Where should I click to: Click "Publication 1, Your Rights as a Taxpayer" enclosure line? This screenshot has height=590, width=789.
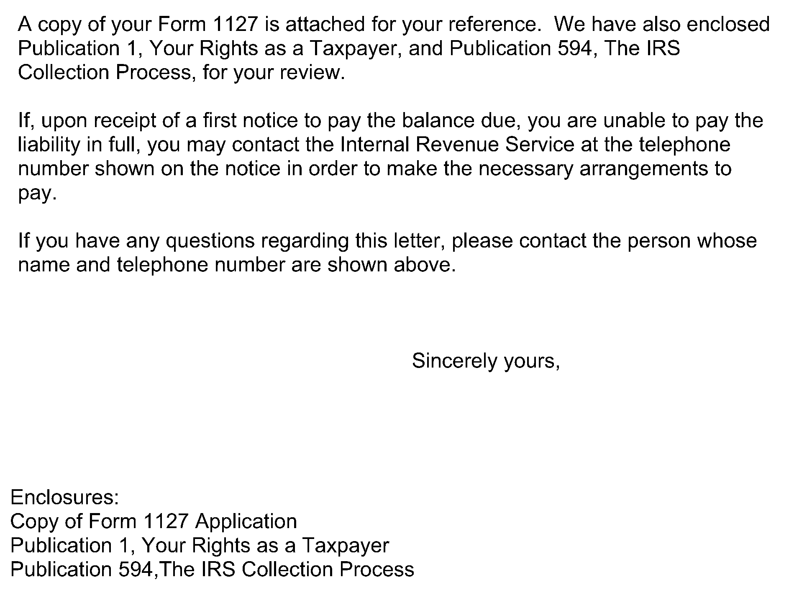pos(200,546)
